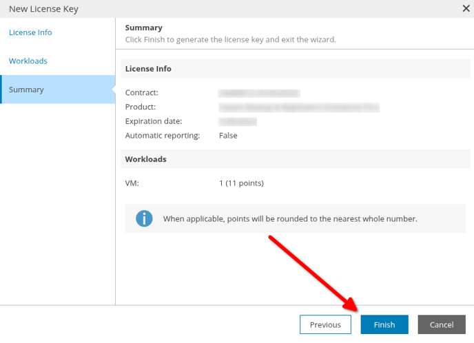474x343 pixels.
Task: Click the points rounding notice text
Action: click(290, 219)
